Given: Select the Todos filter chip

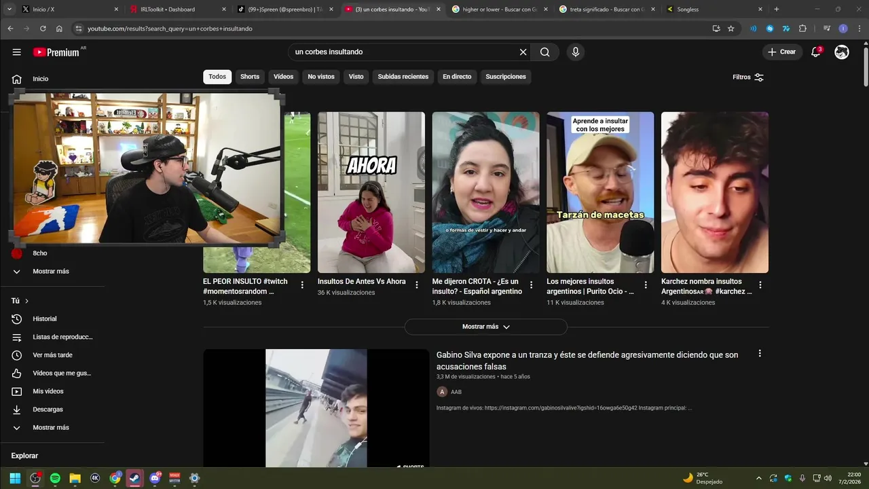Looking at the screenshot, I should pyautogui.click(x=217, y=77).
